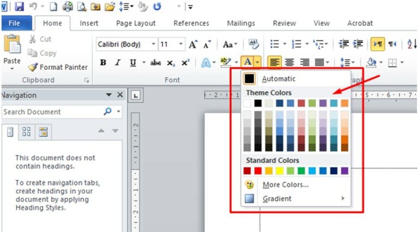418x232 pixels.
Task: Click the Save icon in Quick Access toolbar
Action: (20, 7)
